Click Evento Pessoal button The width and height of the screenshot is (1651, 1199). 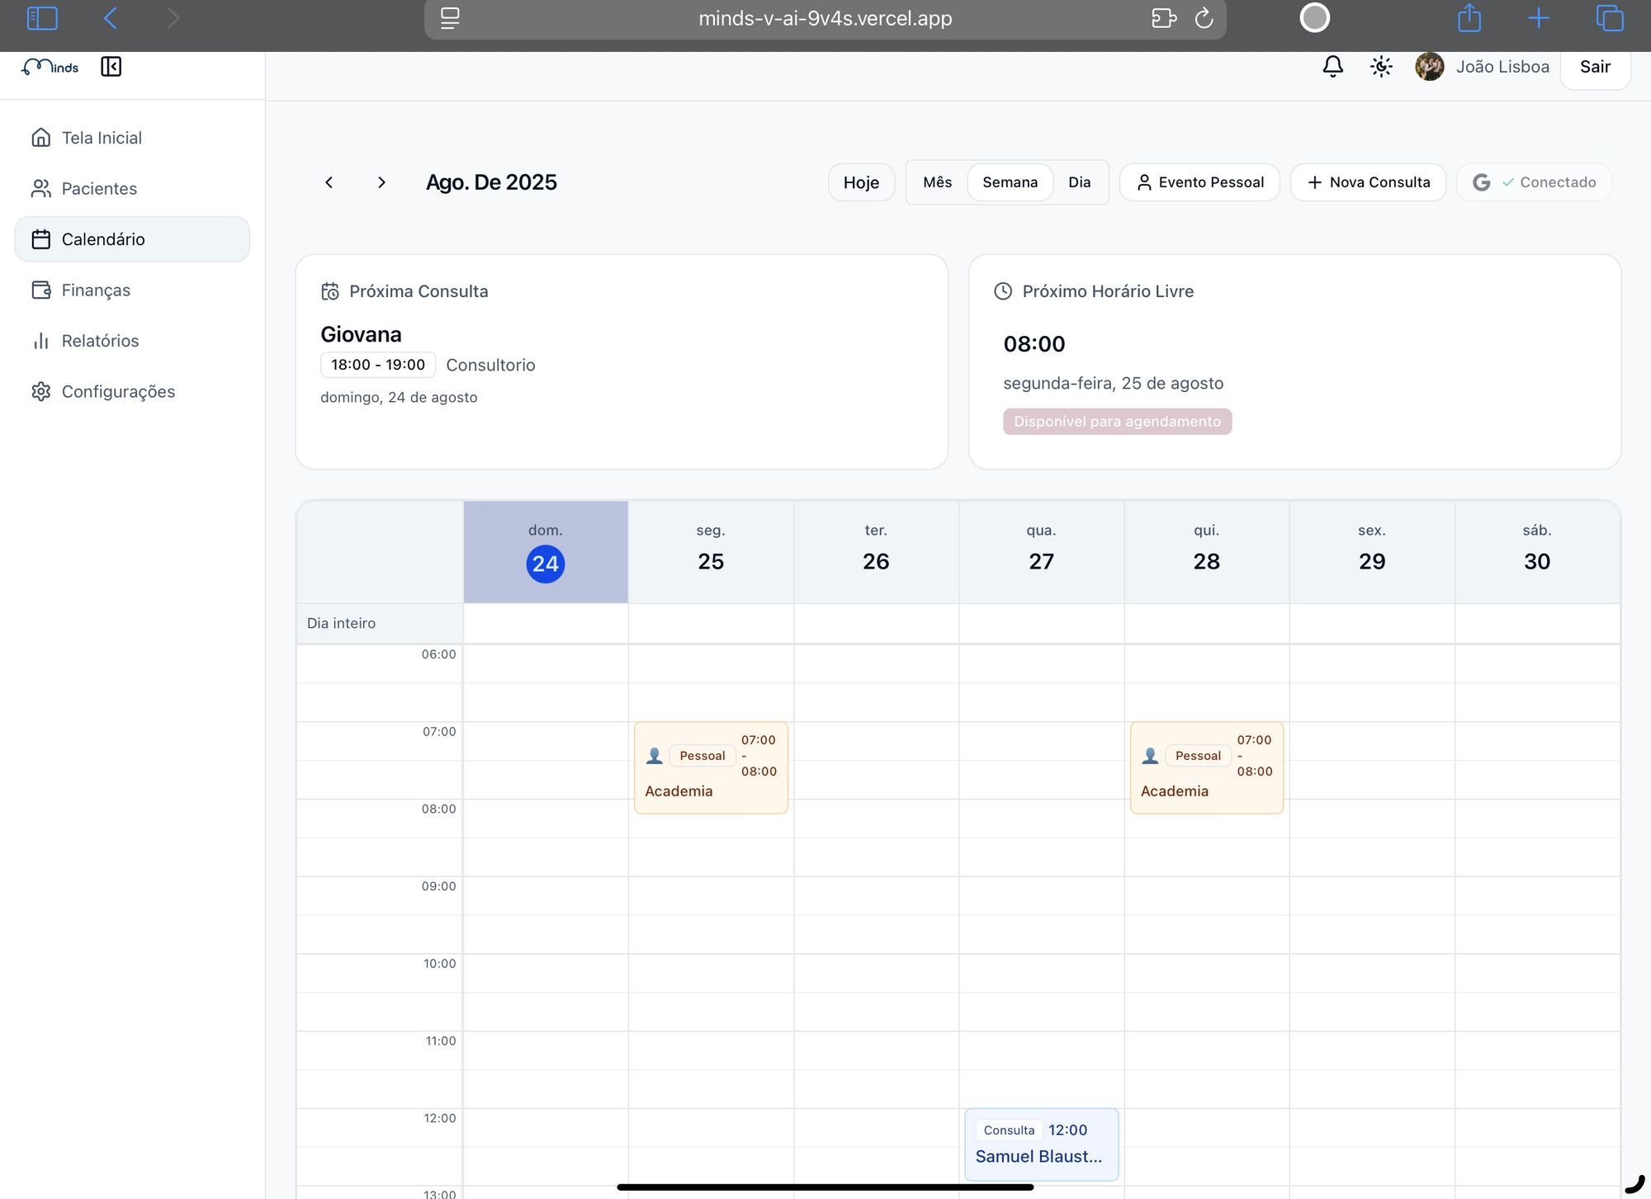[1199, 182]
